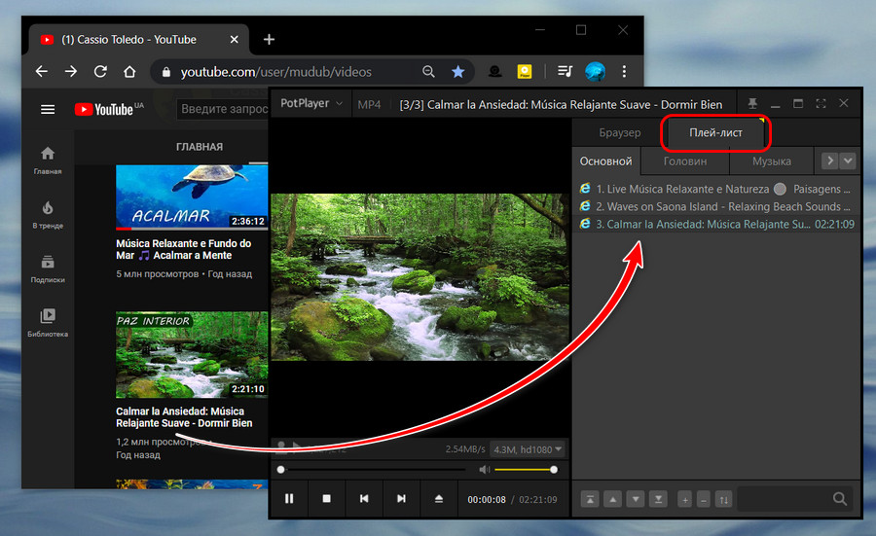Viewport: 876px width, 536px height.
Task: Open Calmar la Ansiedad video title link
Action: click(184, 417)
